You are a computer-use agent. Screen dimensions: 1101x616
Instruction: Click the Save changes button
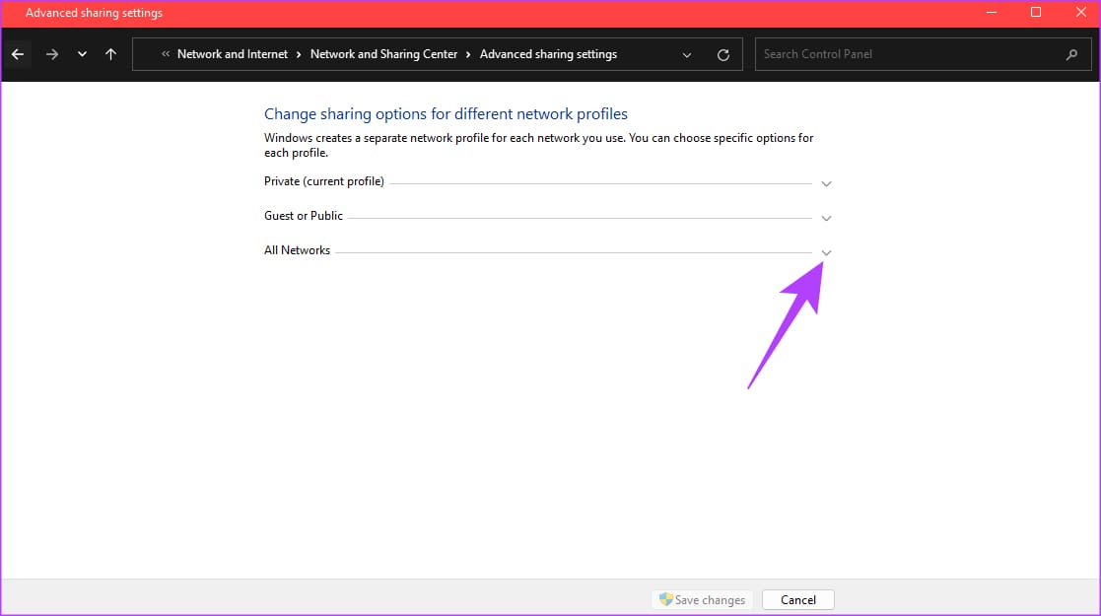coord(702,600)
